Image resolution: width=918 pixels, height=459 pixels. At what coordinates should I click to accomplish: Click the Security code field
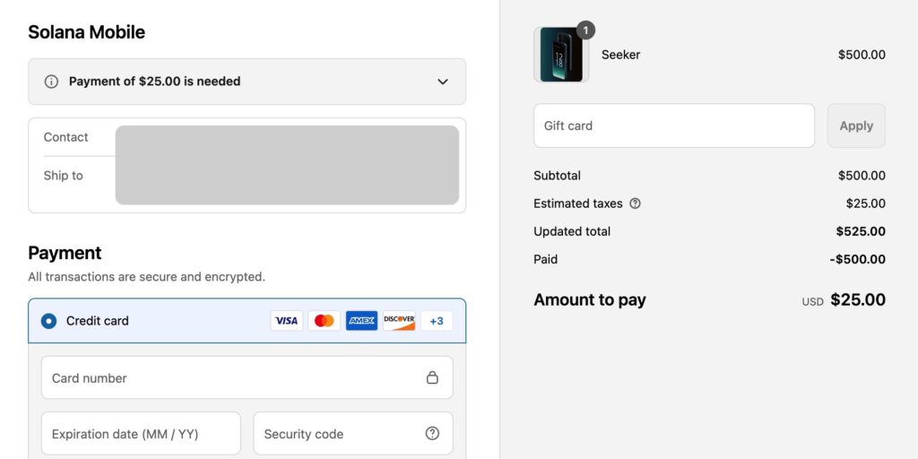point(336,434)
